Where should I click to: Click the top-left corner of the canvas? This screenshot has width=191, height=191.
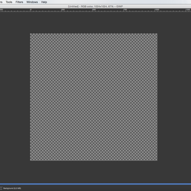30,33
